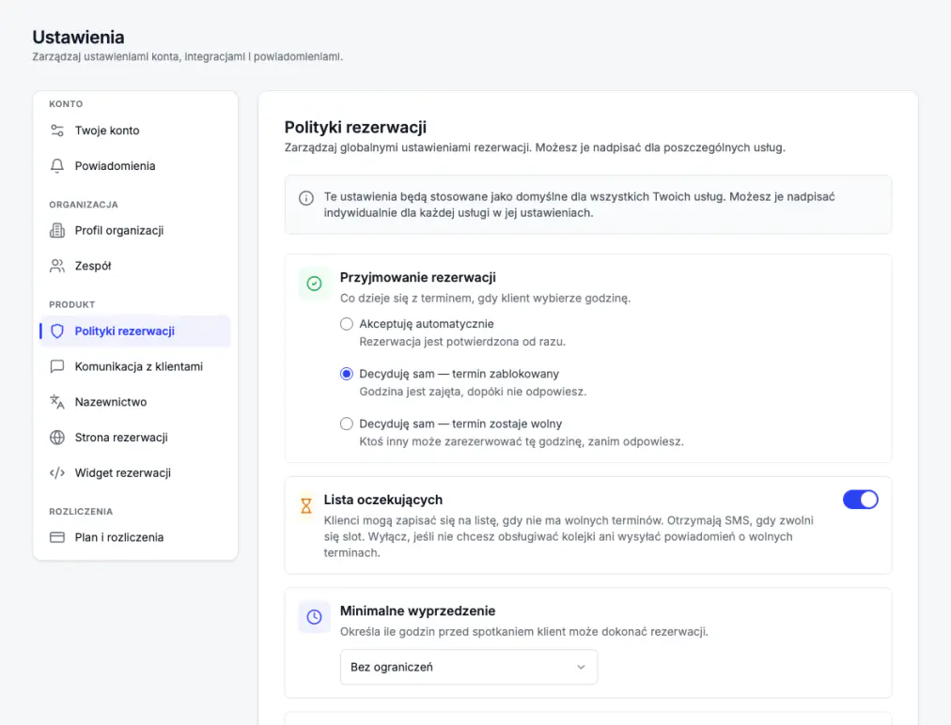Go to Powiadomienia settings
951x725 pixels.
click(135, 165)
